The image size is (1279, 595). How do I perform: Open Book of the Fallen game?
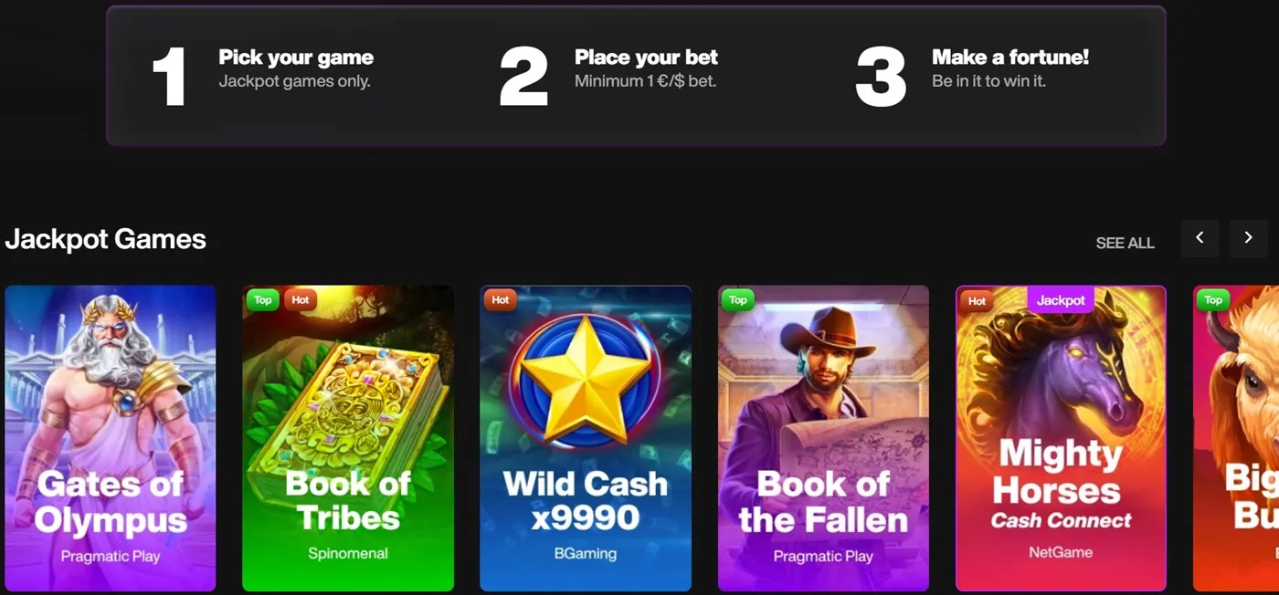pyautogui.click(x=823, y=438)
